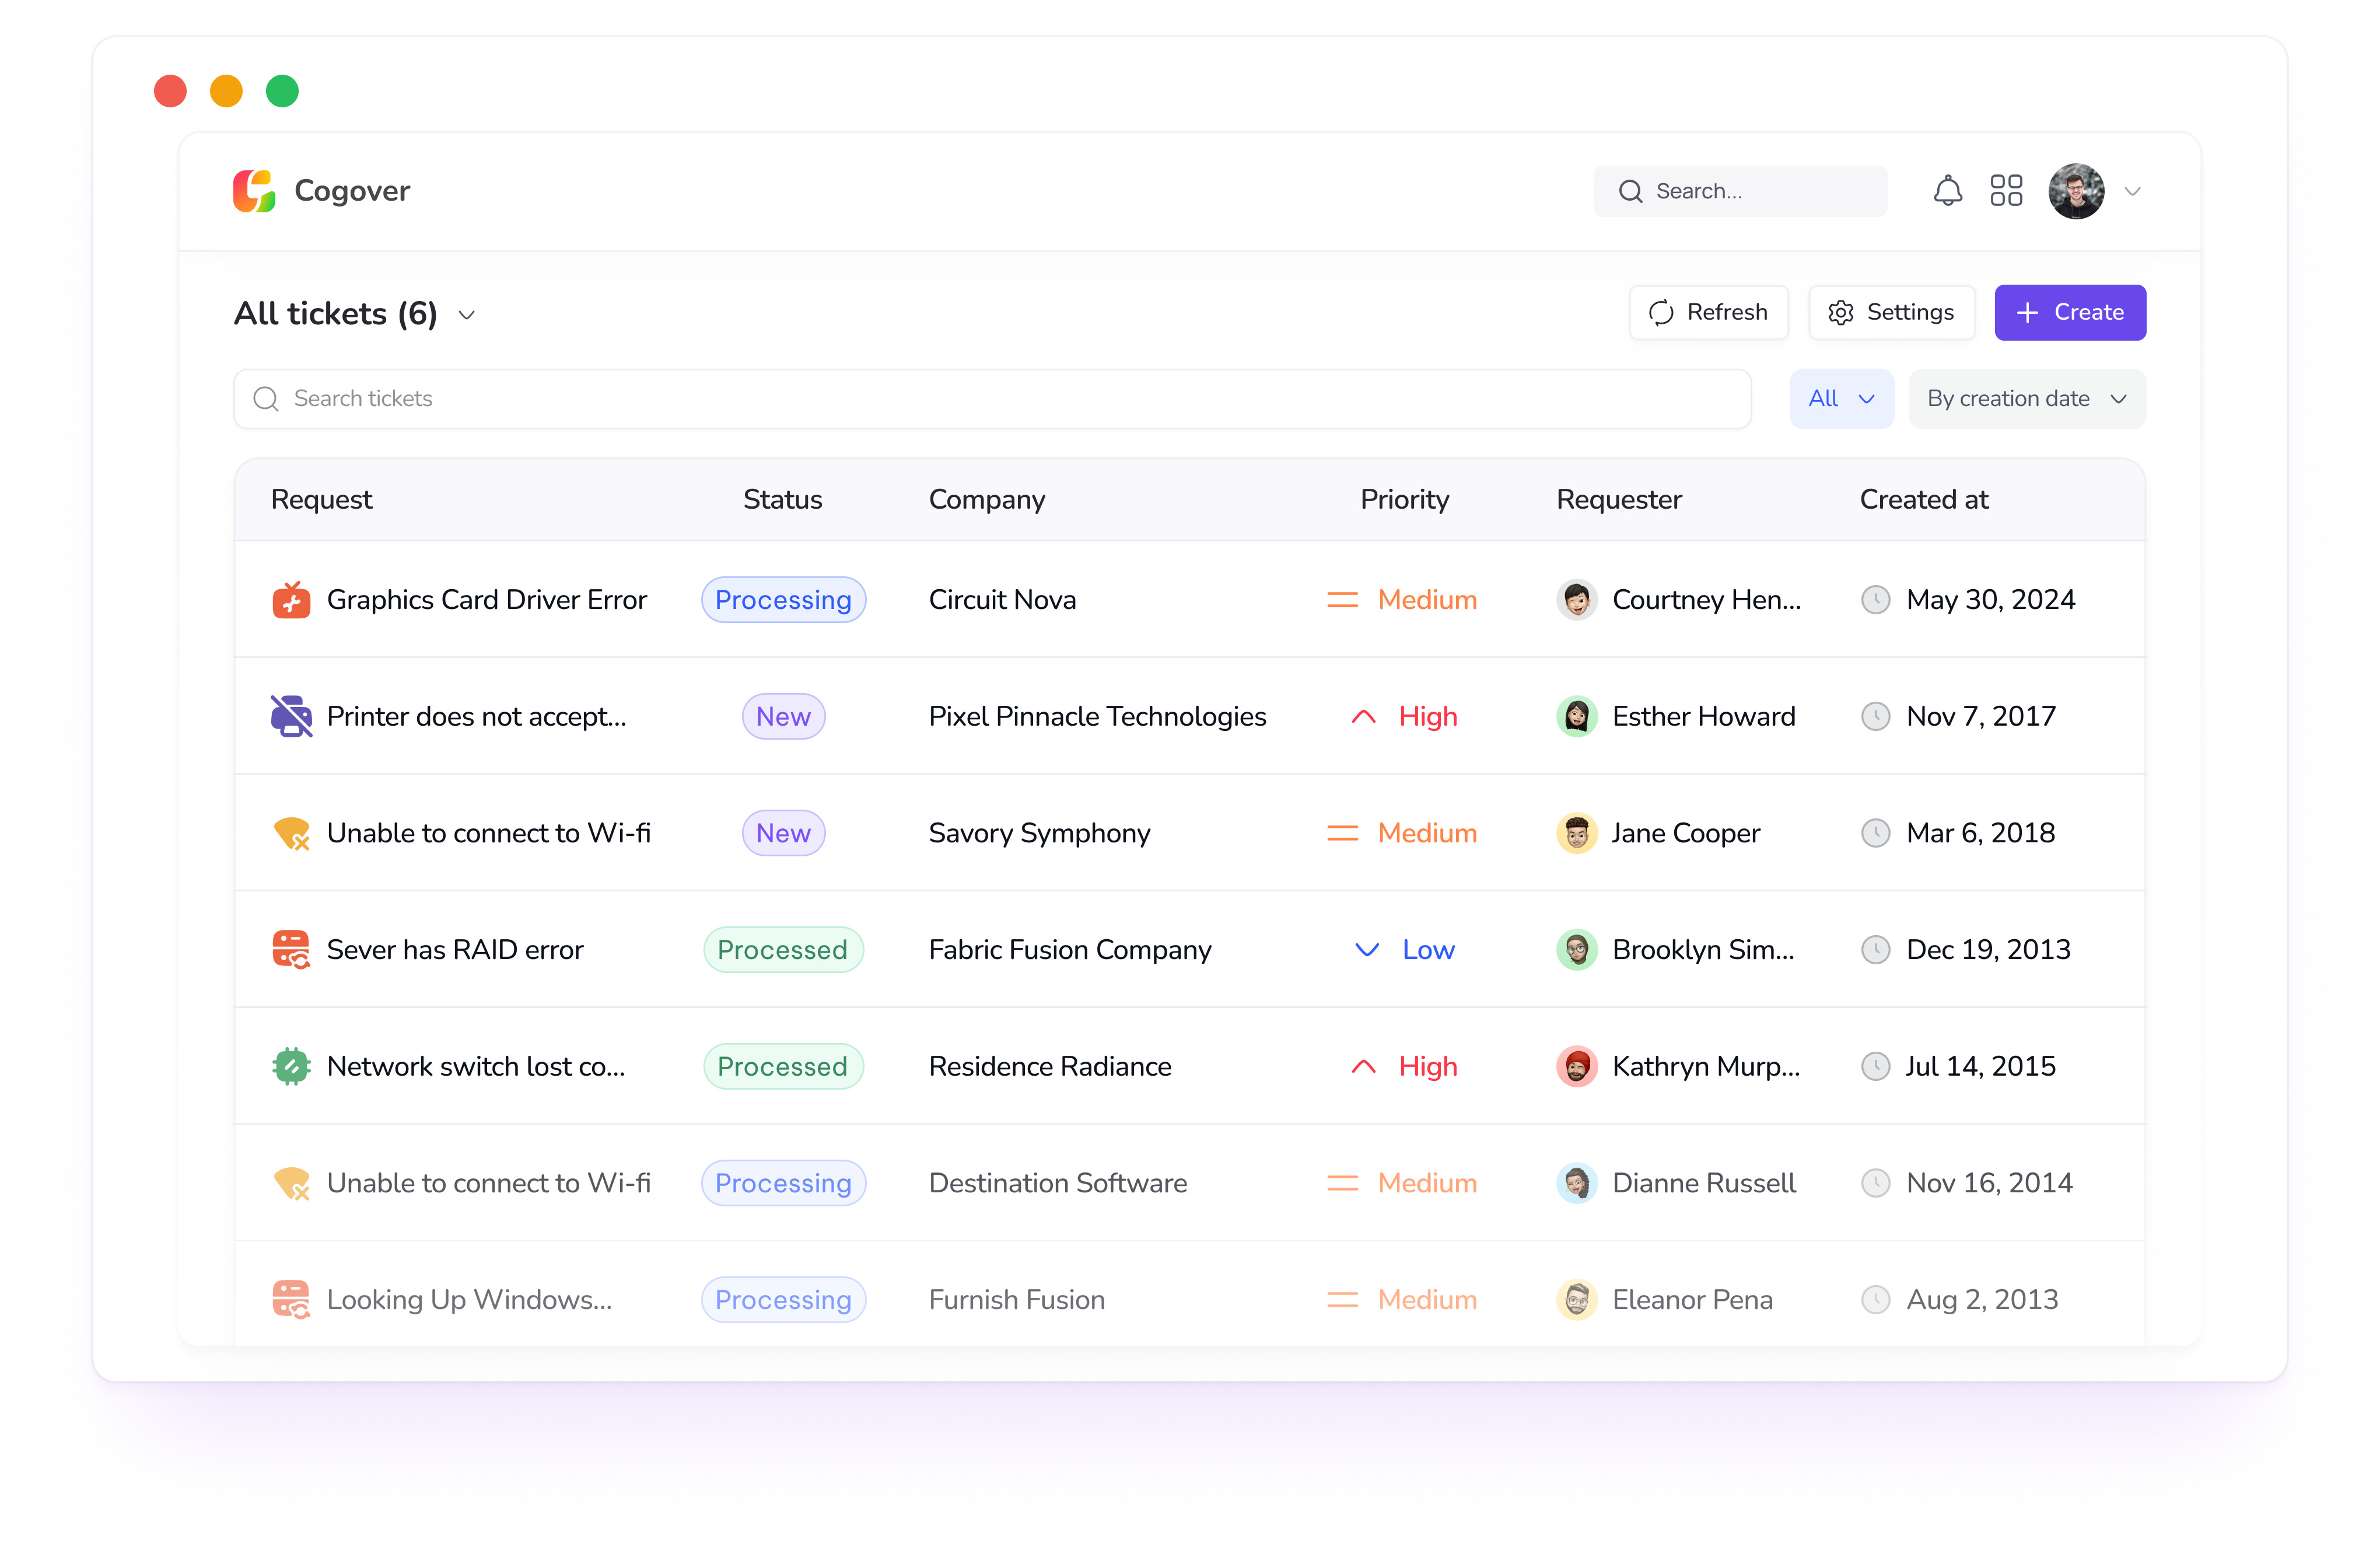The height and width of the screenshot is (1568, 2380).
Task: Open ticket Settings
Action: (x=1891, y=313)
